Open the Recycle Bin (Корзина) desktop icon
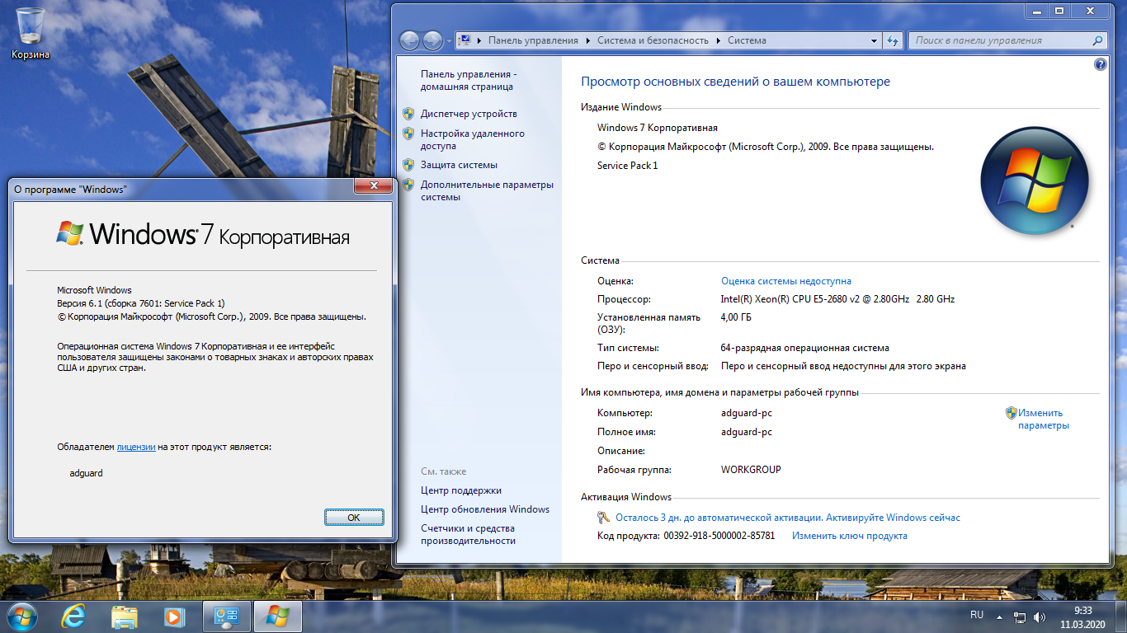The width and height of the screenshot is (1127, 633). [x=31, y=33]
